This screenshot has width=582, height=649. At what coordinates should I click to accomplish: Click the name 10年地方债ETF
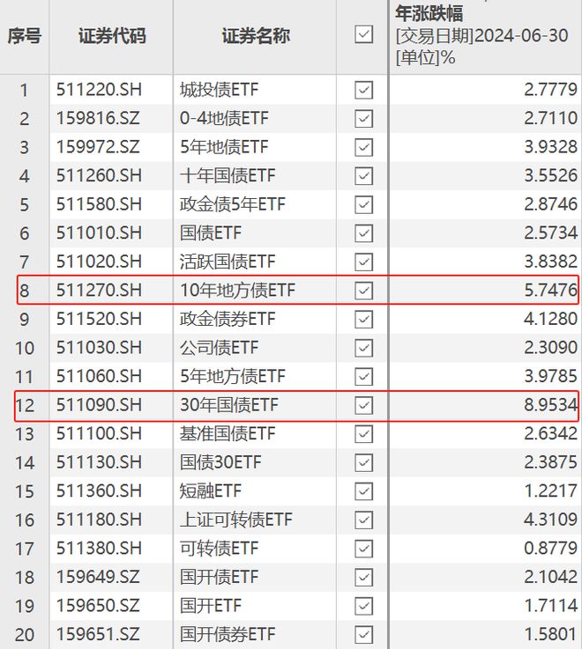[237, 290]
